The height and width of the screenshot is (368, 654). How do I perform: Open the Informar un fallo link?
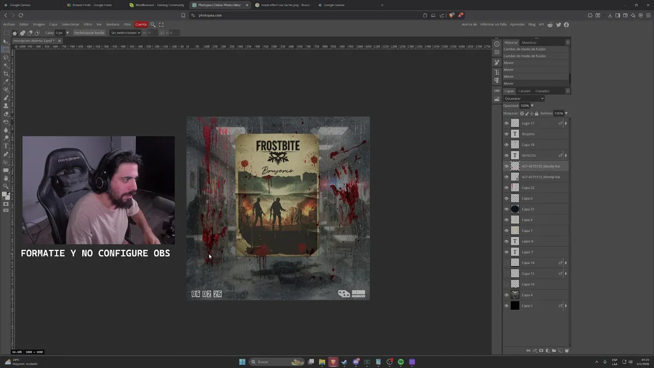click(x=494, y=25)
